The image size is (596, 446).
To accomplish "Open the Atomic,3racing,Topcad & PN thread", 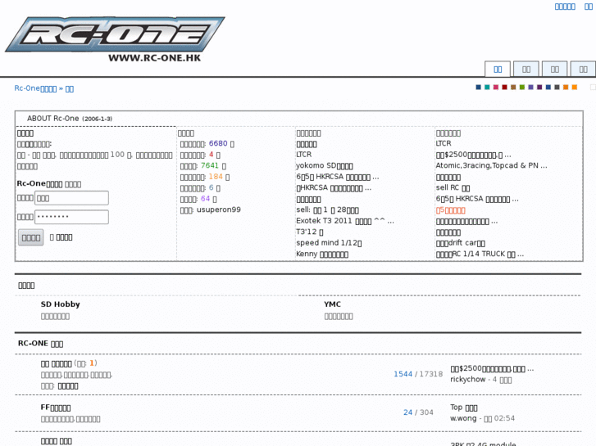I will click(x=491, y=165).
